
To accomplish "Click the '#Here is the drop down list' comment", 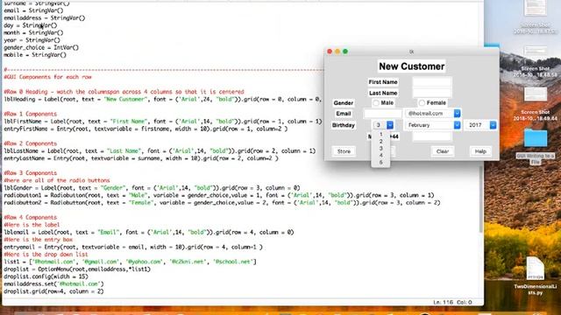I will point(46,255).
